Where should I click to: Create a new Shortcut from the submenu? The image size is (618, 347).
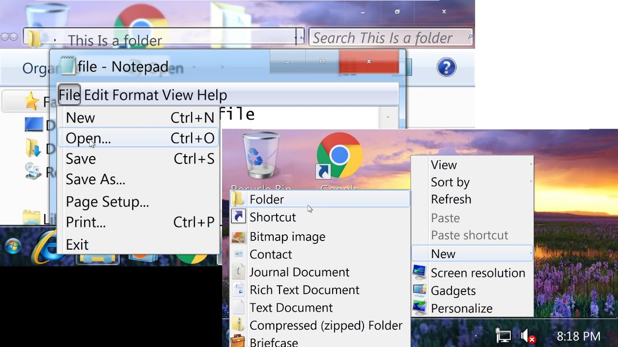pyautogui.click(x=320, y=217)
